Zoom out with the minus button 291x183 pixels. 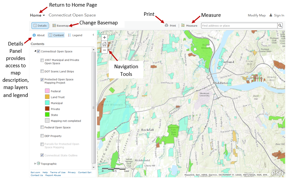[104, 50]
